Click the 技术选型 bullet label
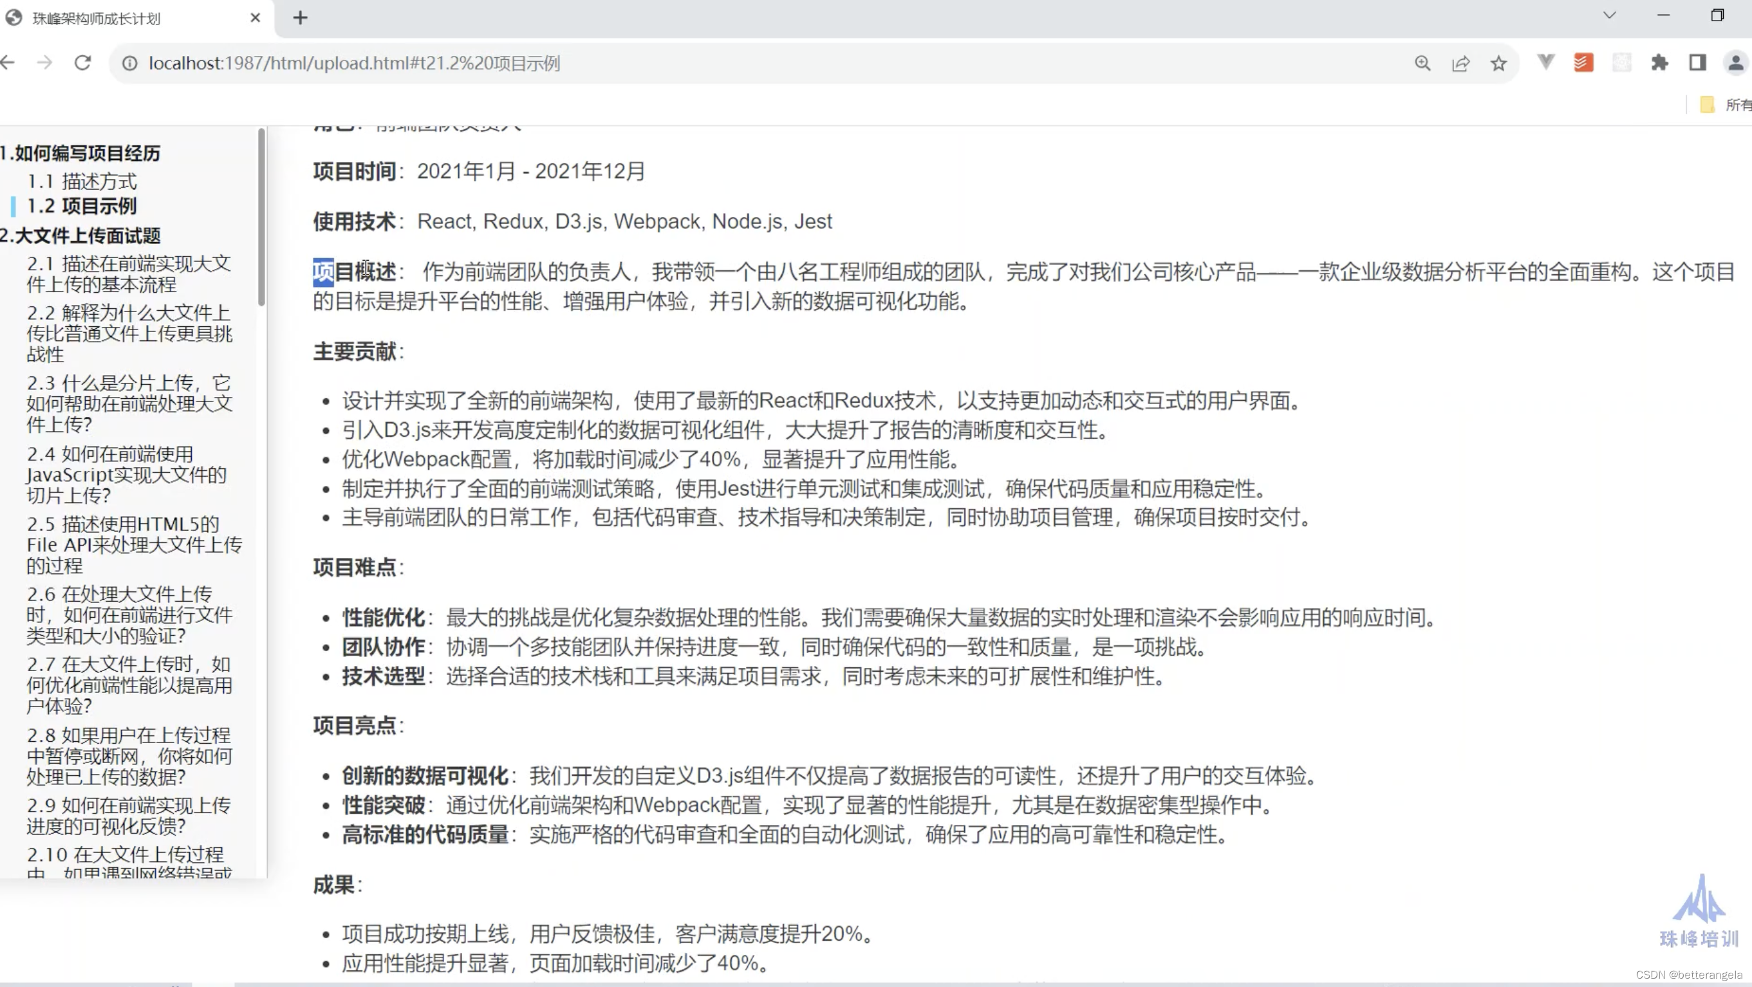This screenshot has width=1752, height=987. click(384, 676)
